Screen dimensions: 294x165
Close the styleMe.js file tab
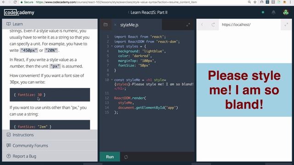coord(115,25)
